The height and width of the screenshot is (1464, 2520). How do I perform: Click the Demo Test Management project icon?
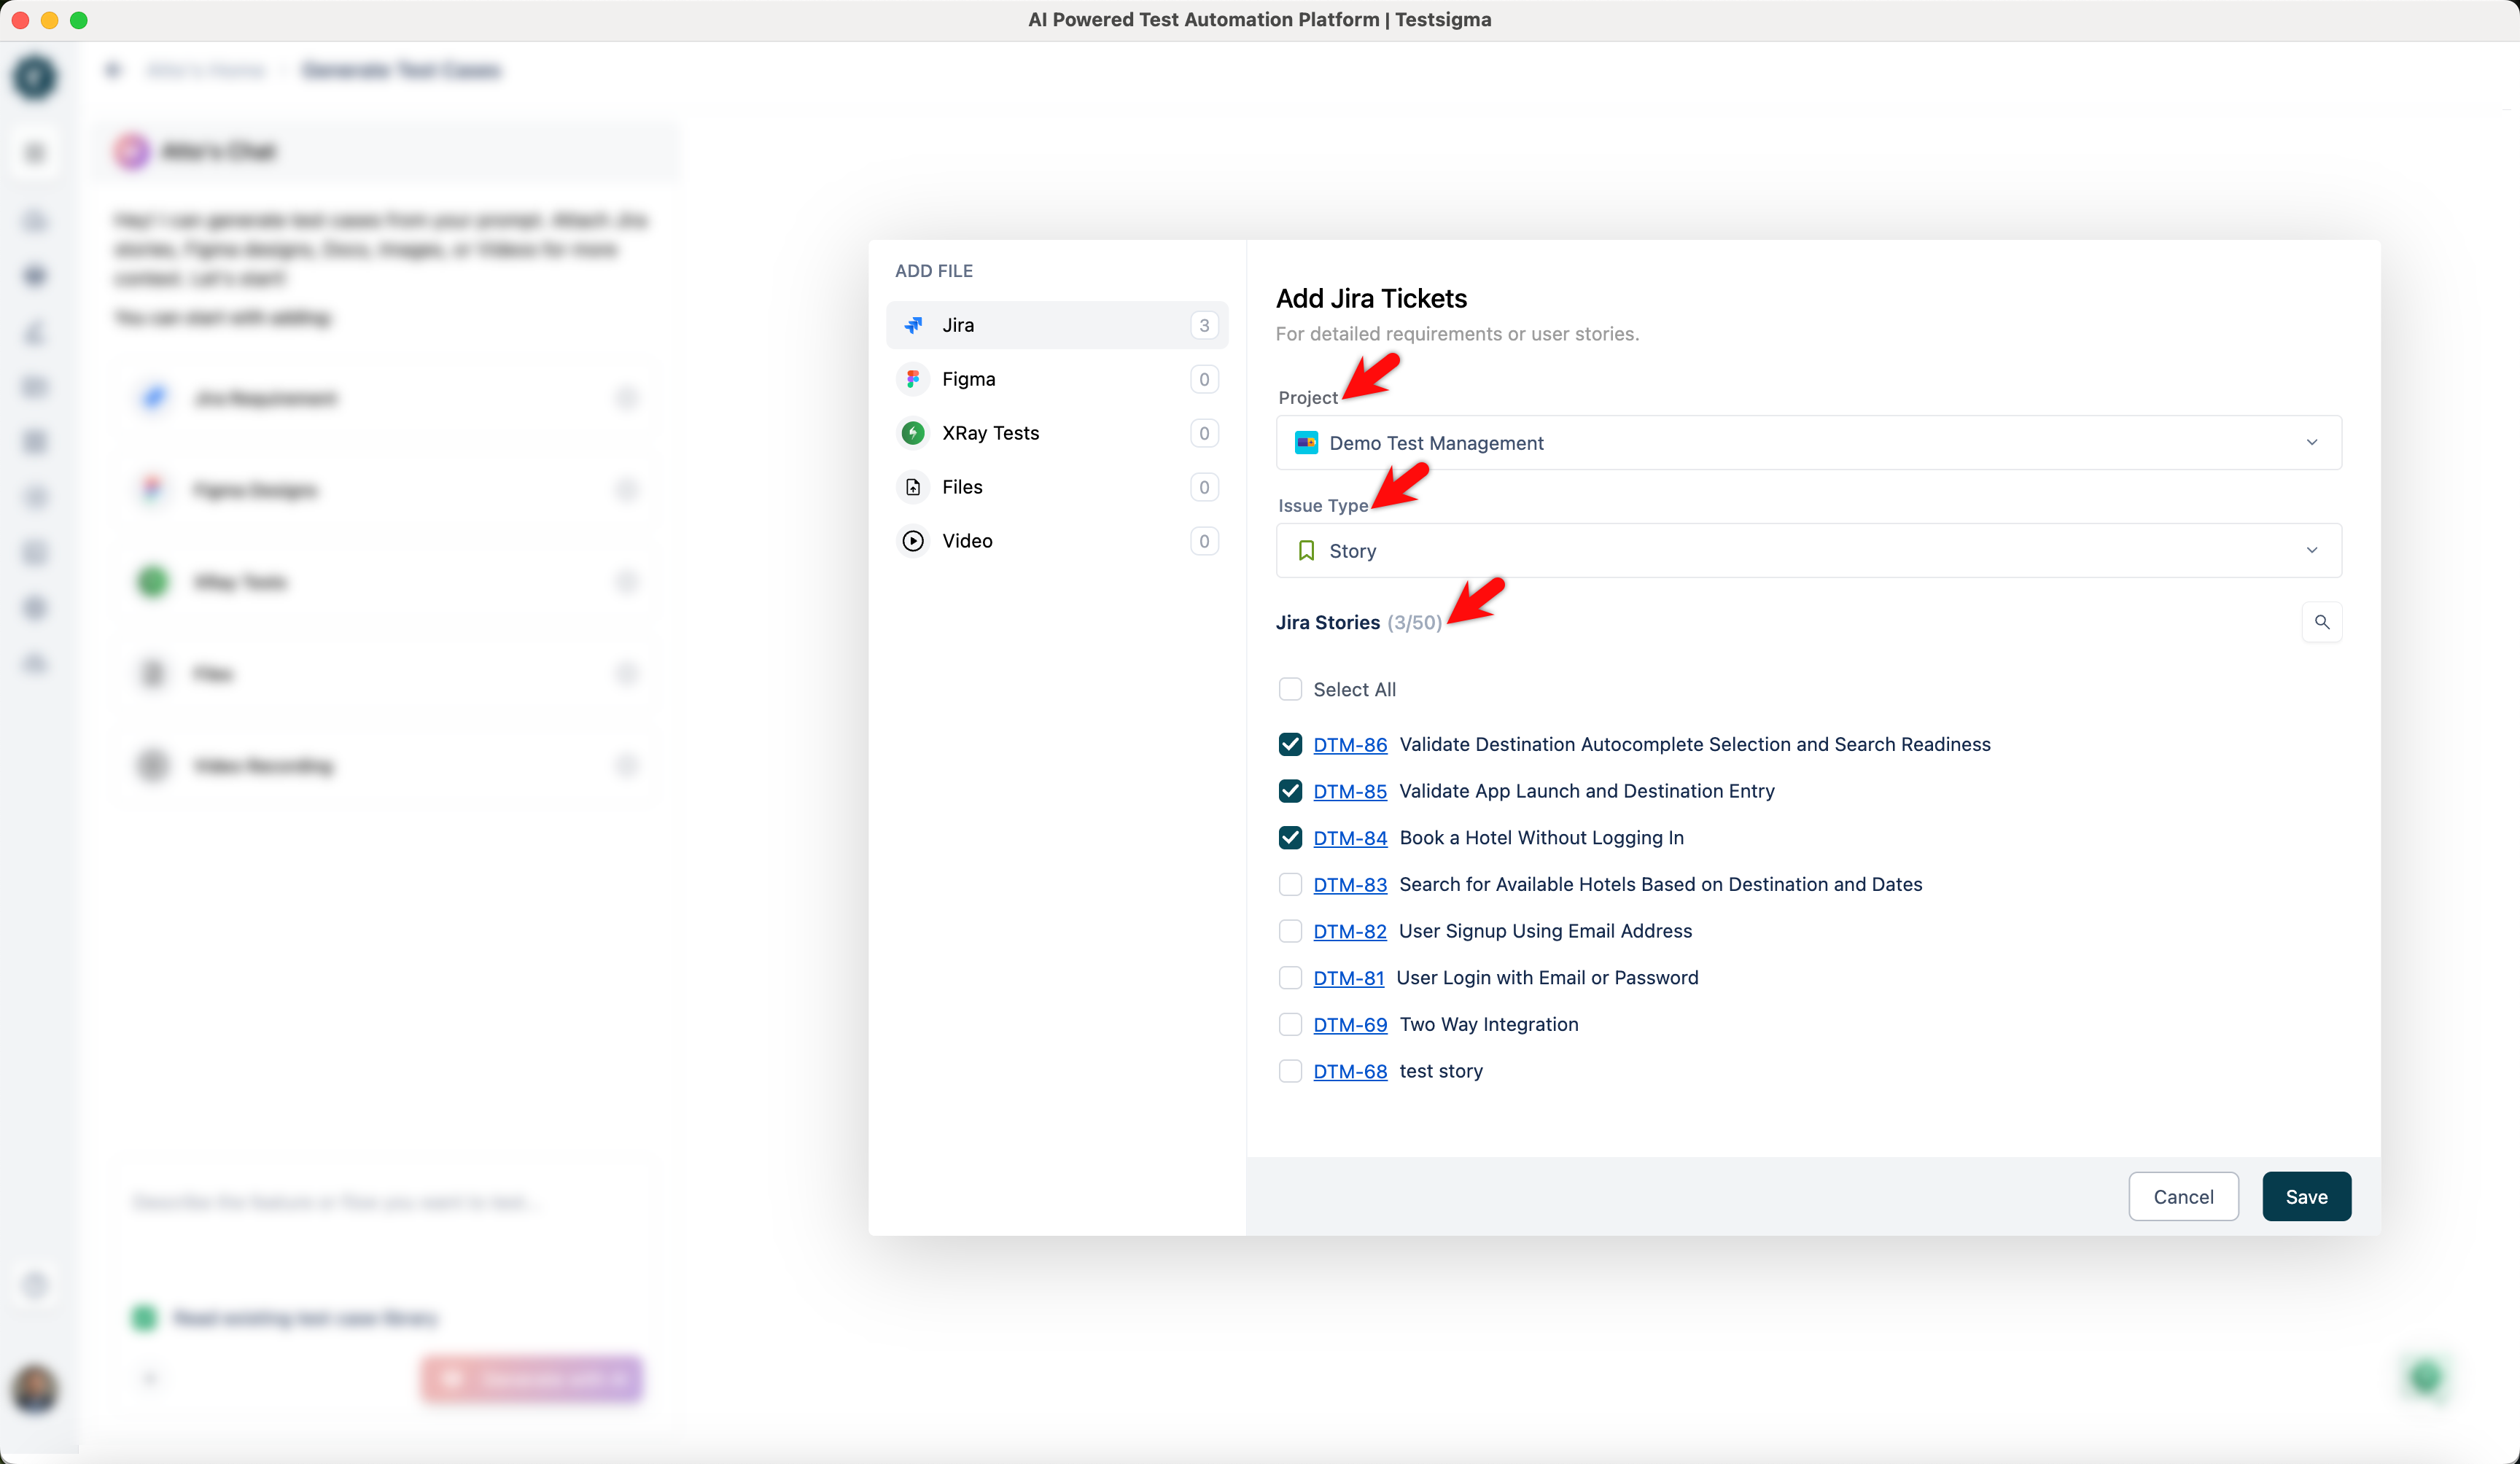tap(1306, 443)
